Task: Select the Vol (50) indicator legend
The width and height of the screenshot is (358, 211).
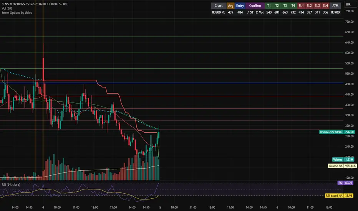Action: click(7, 8)
